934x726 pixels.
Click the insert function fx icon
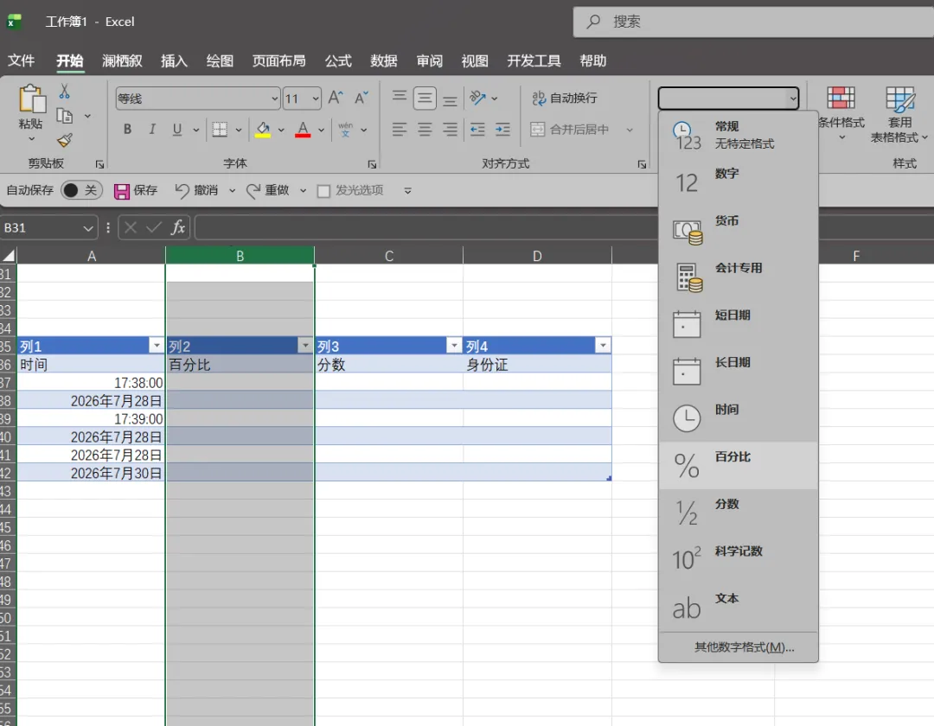tap(177, 227)
